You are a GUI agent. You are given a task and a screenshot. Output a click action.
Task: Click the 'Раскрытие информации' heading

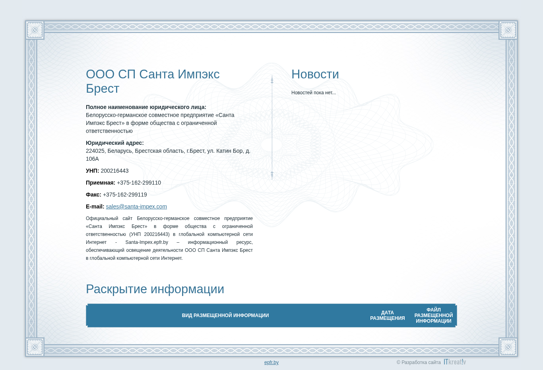tap(155, 289)
